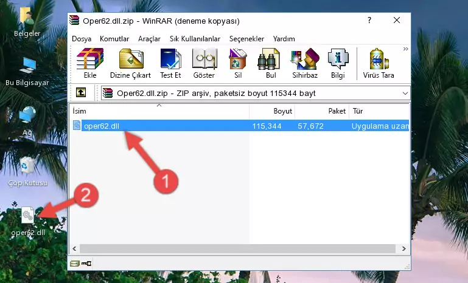Expand the hidden toolbar items chevron
This screenshot has height=283, width=468.
[x=405, y=49]
